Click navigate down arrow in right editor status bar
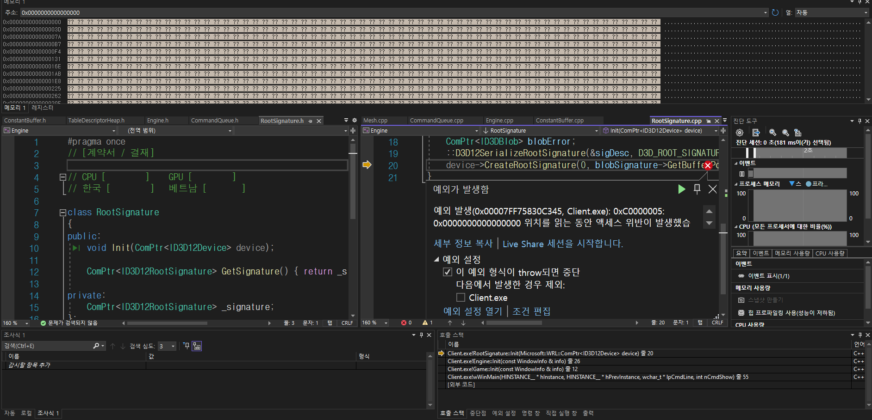This screenshot has width=872, height=420. pyautogui.click(x=463, y=323)
